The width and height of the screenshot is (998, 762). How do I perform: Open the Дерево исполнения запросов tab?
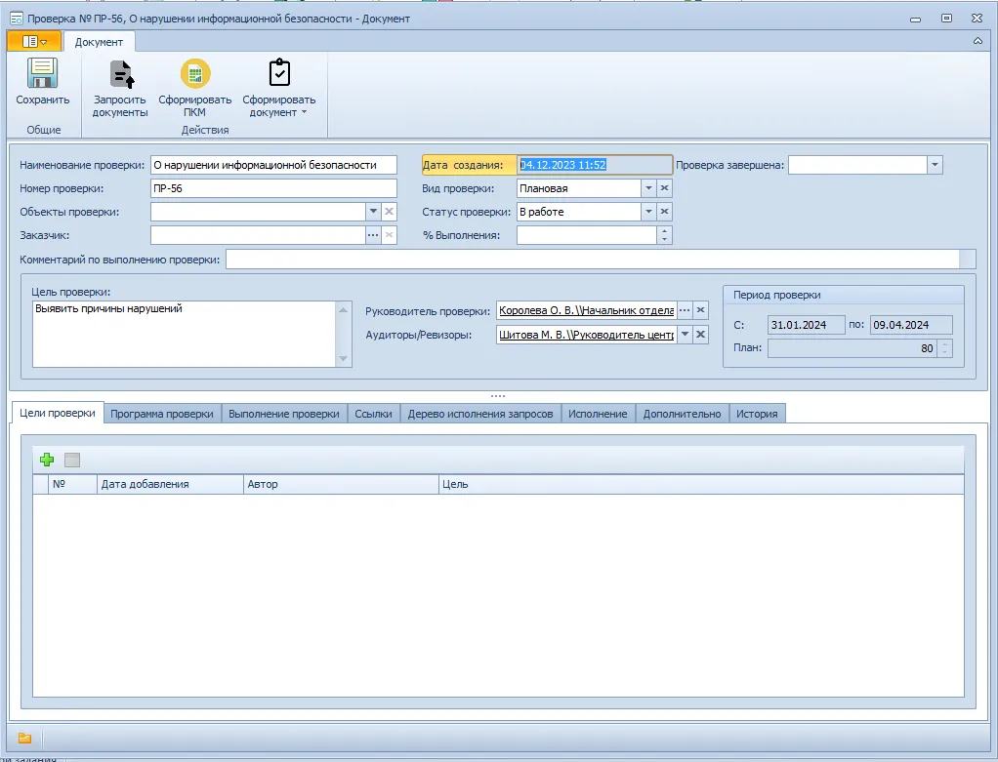[x=480, y=414]
